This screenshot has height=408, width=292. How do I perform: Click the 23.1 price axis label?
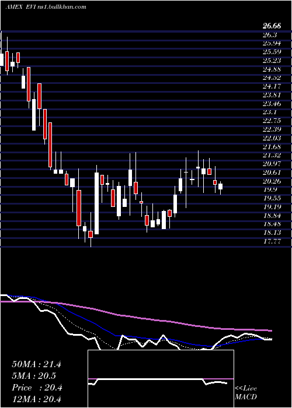[x=270, y=112]
